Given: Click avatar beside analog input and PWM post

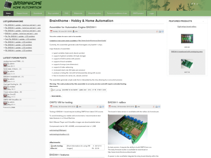Looking at the screenshot, I should coord(5,65).
